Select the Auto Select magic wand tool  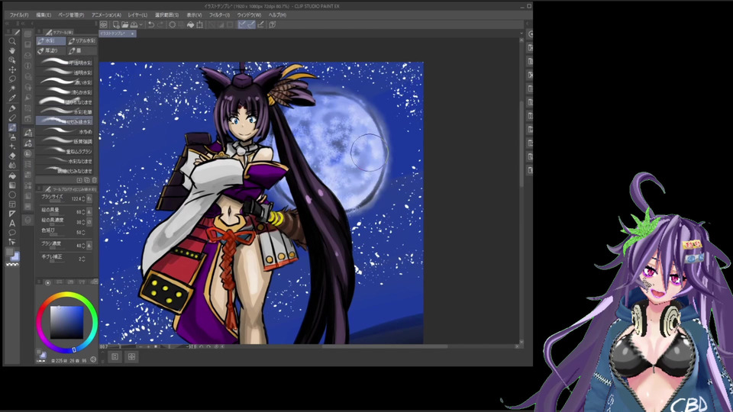12,89
